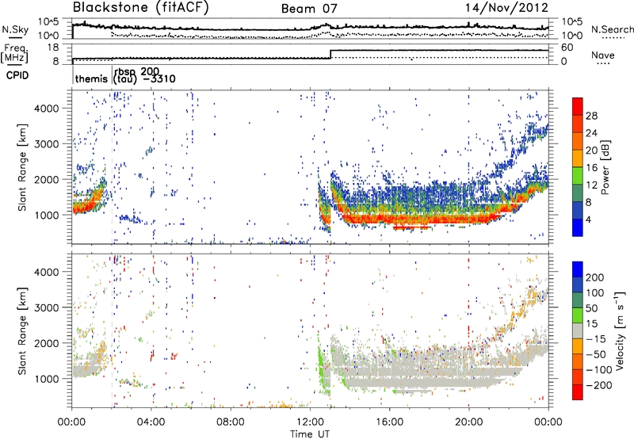The height and width of the screenshot is (439, 634).
Task: Click the power scale value '4'
Action: [589, 220]
